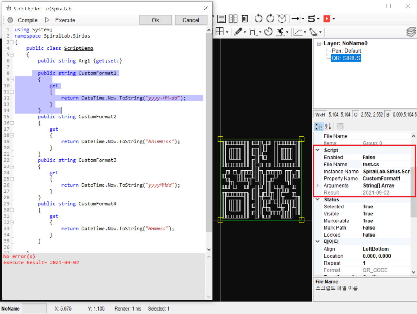Click the red play marker icon
Viewport: 417px width, 314px height.
327,19
